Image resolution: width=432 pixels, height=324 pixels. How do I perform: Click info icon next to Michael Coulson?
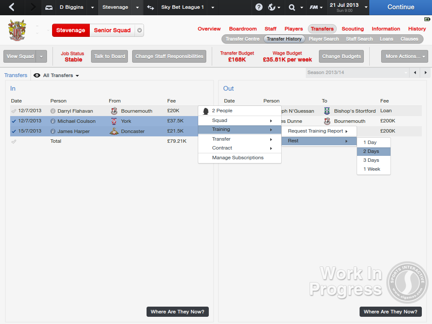(x=53, y=121)
